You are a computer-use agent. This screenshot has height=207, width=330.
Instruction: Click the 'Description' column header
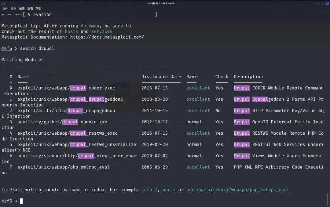pos(248,77)
